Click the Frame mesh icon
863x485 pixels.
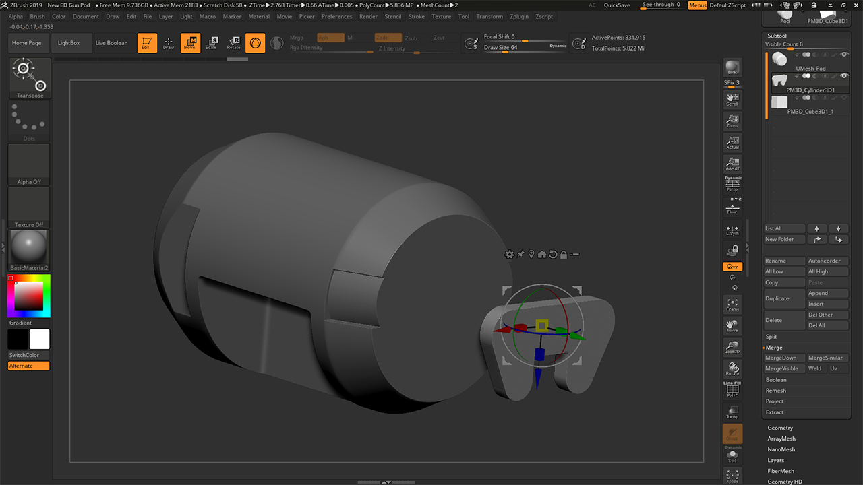[732, 304]
